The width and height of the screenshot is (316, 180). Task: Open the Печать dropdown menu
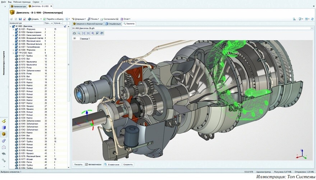point(93,19)
